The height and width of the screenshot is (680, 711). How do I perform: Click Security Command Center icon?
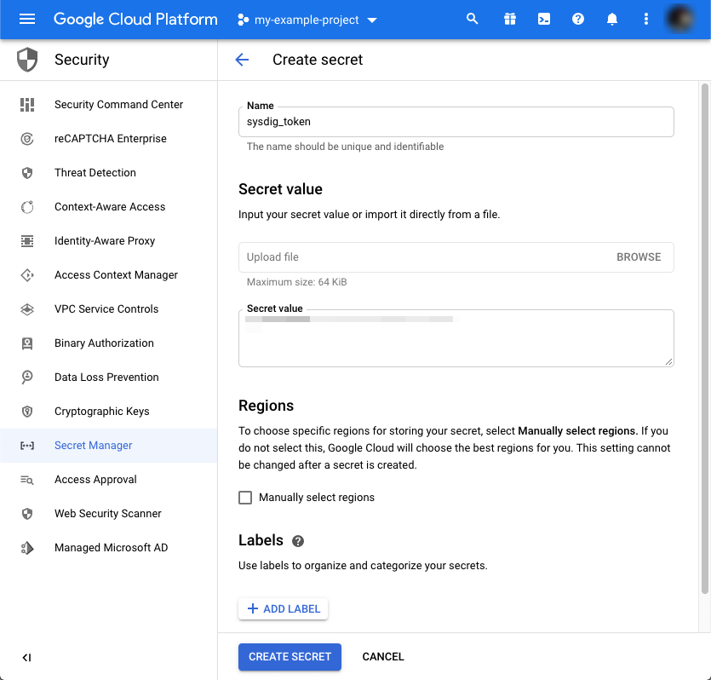tap(27, 104)
